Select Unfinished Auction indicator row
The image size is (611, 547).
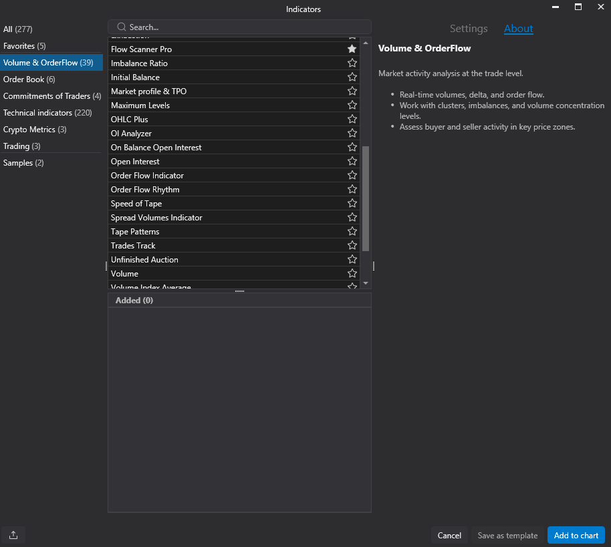[234, 259]
